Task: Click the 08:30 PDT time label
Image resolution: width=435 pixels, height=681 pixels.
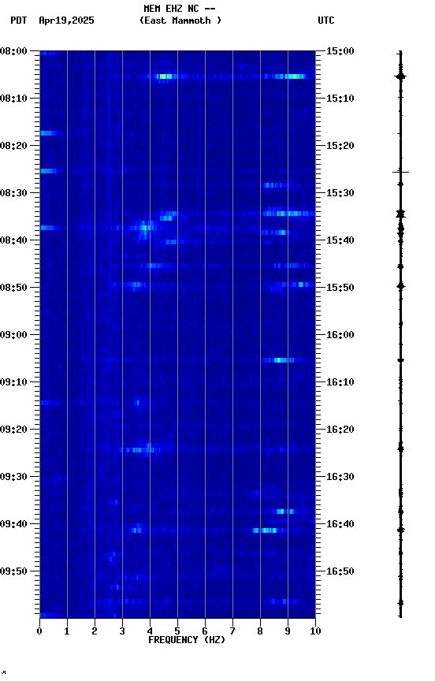Action: 13,193
